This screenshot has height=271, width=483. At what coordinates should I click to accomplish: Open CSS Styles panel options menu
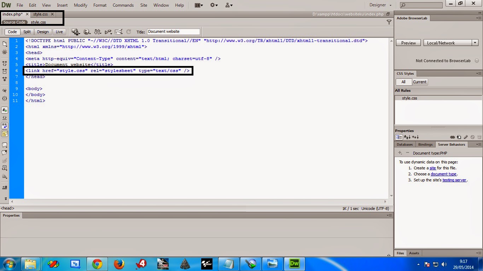pyautogui.click(x=479, y=74)
